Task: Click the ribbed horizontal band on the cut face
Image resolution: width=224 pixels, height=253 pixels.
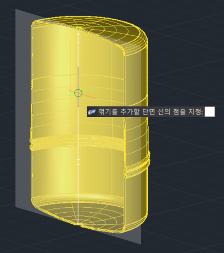Action: tap(77, 143)
